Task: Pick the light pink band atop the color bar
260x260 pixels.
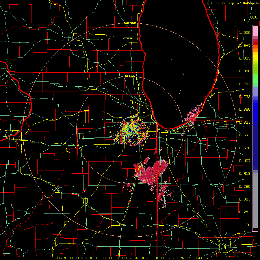Action: (255, 31)
